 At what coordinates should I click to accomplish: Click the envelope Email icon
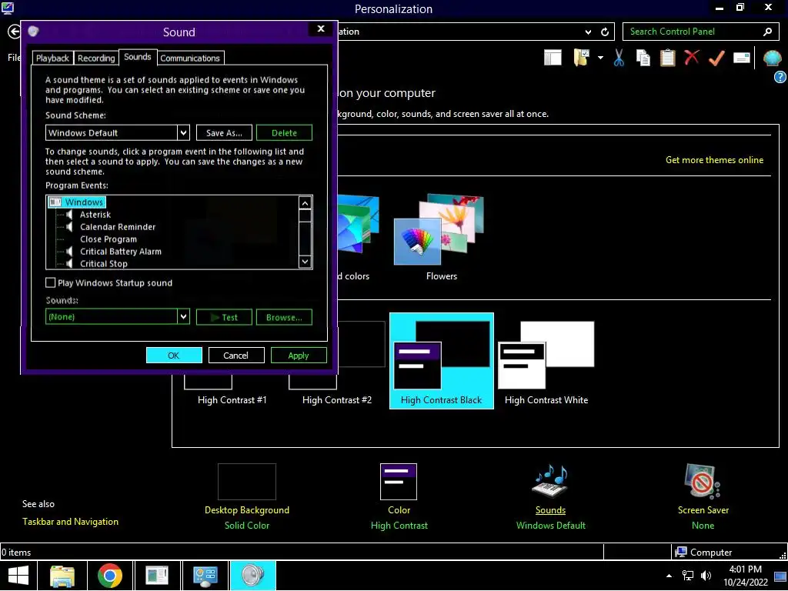pos(741,58)
